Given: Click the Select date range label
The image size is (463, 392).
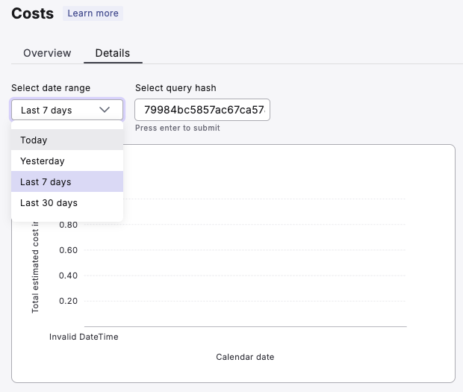Looking at the screenshot, I should click(51, 88).
